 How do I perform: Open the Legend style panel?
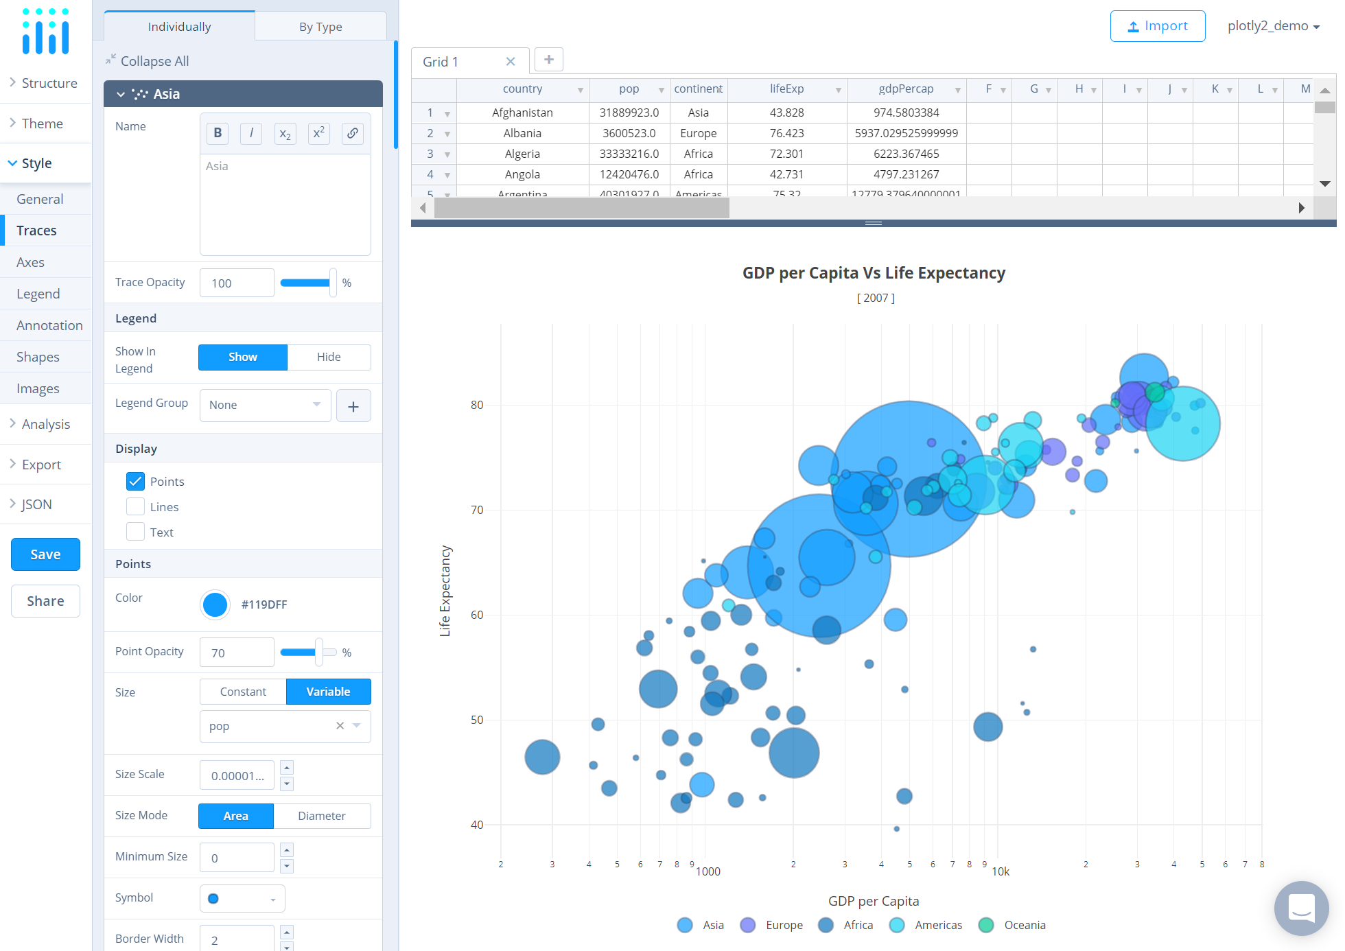tap(45, 294)
